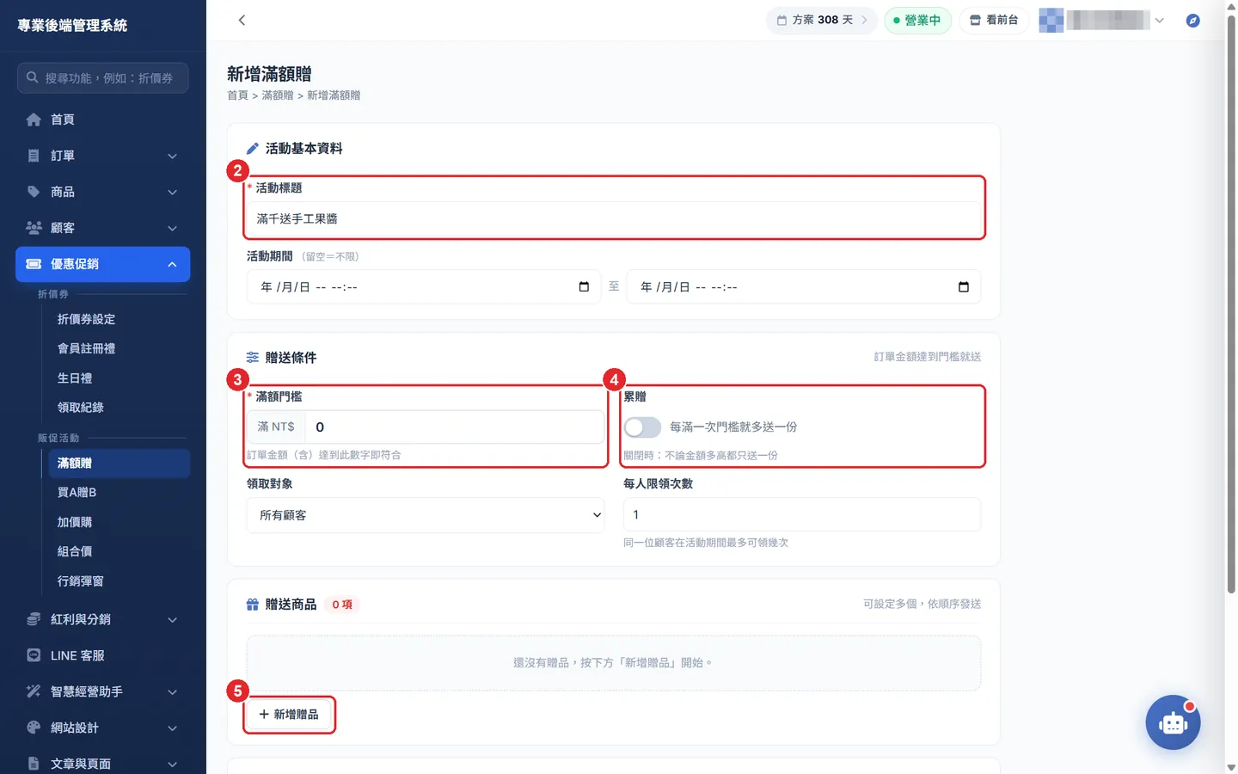Open 生日禮 in sidebar

point(75,378)
